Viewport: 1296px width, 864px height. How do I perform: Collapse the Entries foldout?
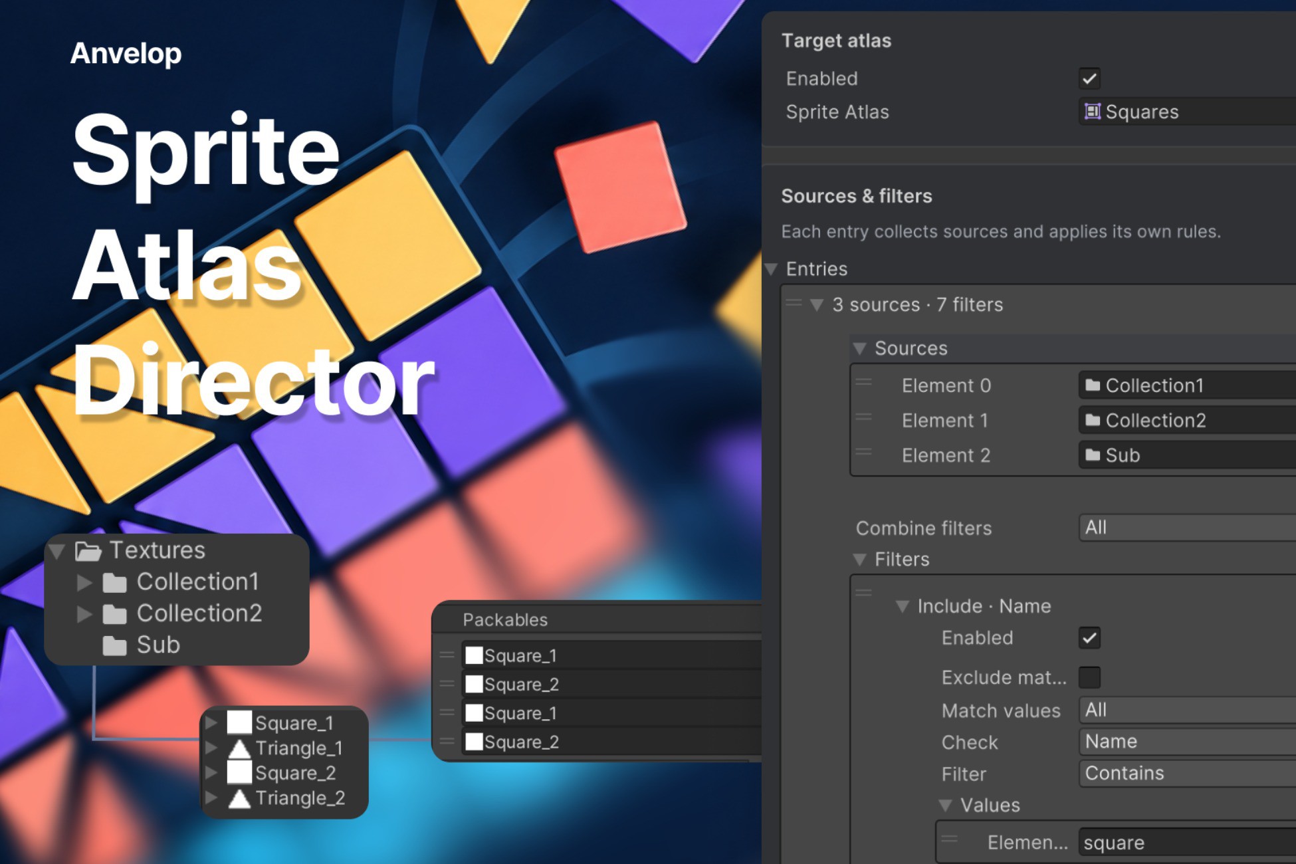772,269
